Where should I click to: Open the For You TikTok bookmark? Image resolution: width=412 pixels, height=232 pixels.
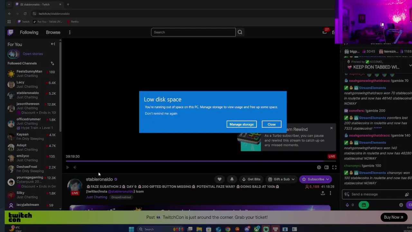pyautogui.click(x=48, y=22)
